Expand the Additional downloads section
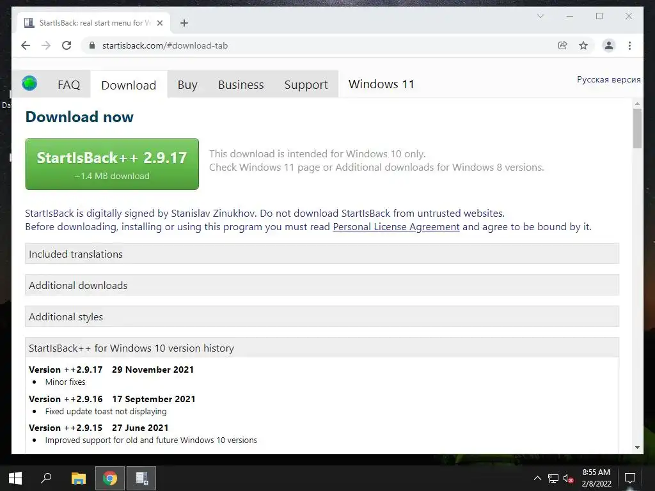The image size is (655, 491). click(x=322, y=285)
